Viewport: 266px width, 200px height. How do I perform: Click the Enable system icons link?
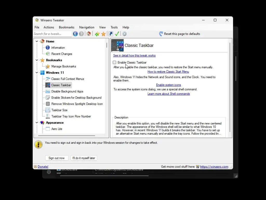(x=168, y=85)
